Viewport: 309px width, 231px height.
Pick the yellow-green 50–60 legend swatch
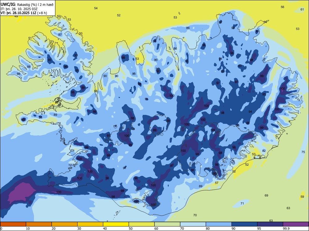[x=142, y=224]
